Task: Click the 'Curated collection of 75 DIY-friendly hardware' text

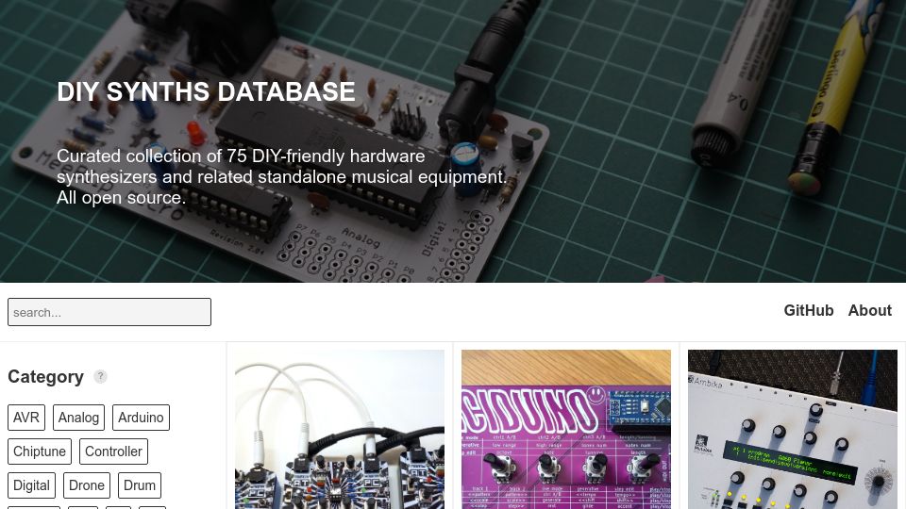Action: [x=241, y=156]
